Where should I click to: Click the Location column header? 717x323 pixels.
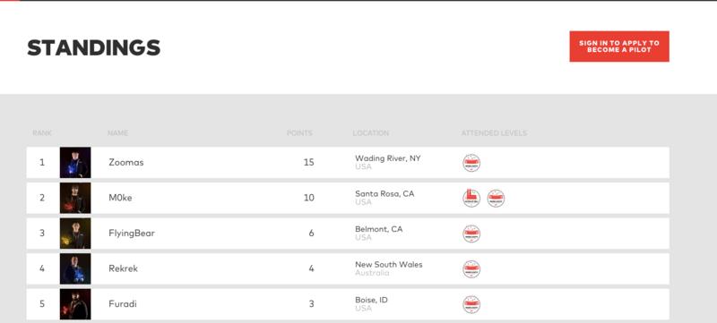[x=371, y=133]
